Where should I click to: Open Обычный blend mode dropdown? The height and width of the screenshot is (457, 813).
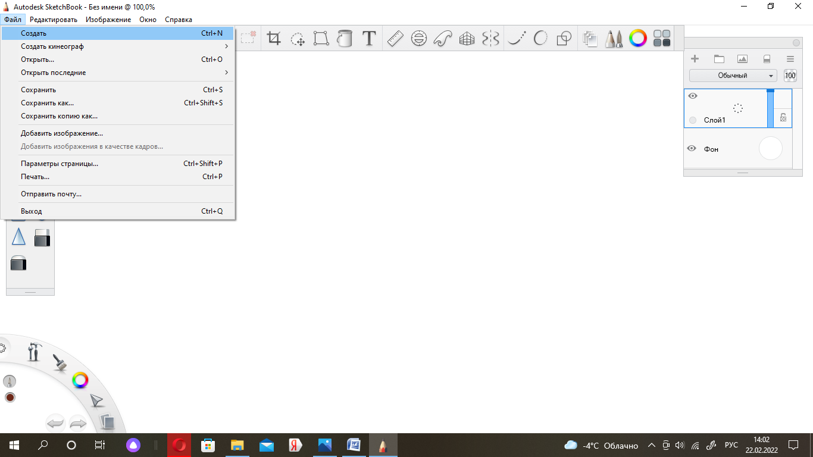[733, 76]
